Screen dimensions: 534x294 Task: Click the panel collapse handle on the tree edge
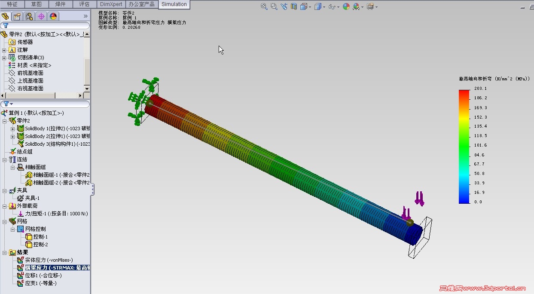(x=92, y=190)
